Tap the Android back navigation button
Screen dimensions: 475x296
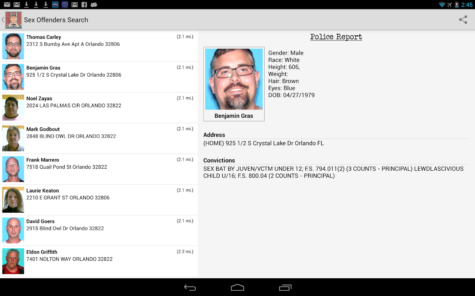point(190,287)
